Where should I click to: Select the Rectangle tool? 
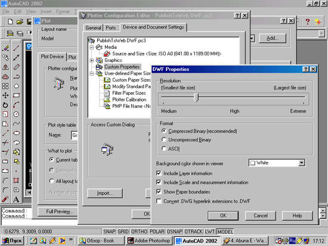click(x=16, y=95)
